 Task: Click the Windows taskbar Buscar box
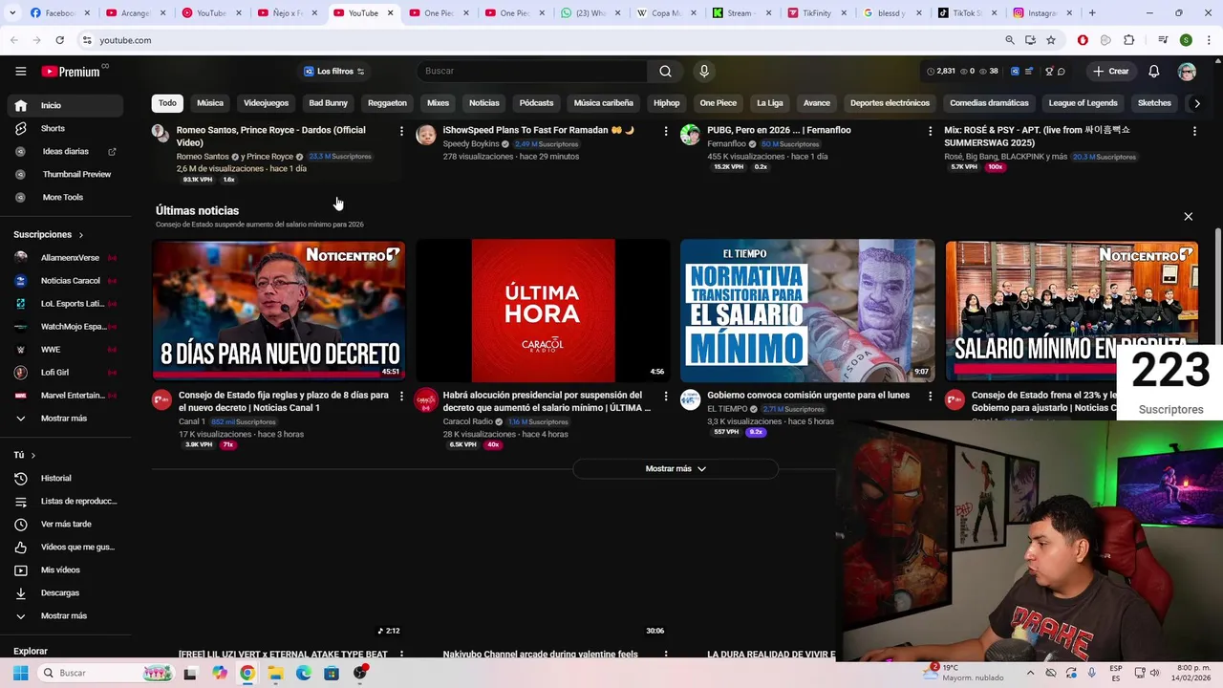(107, 673)
